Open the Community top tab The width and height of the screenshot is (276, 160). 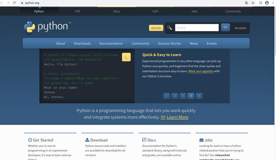pyautogui.click(x=233, y=11)
